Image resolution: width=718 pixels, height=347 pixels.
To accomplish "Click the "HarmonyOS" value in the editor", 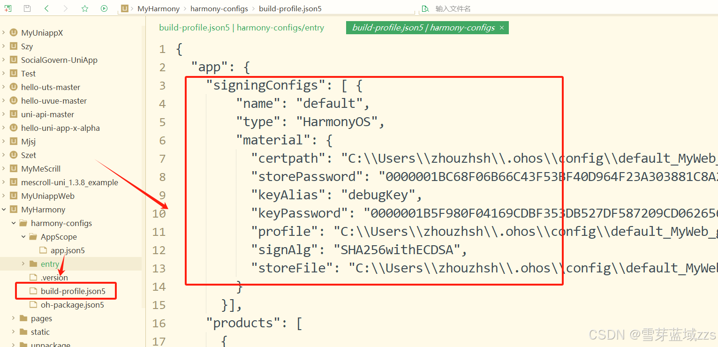I will click(337, 122).
